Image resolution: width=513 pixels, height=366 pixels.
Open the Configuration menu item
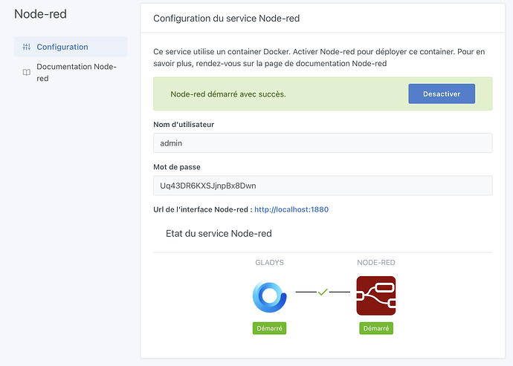pos(62,47)
